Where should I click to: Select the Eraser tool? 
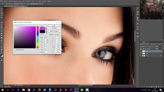pyautogui.click(x=2, y=31)
